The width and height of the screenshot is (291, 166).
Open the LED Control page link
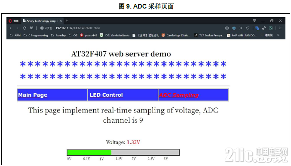tap(106, 95)
